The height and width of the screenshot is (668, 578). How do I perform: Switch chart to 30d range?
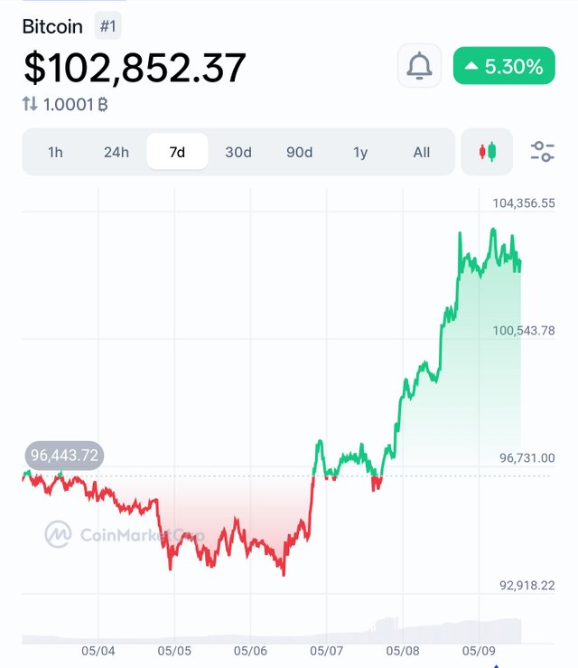238,152
